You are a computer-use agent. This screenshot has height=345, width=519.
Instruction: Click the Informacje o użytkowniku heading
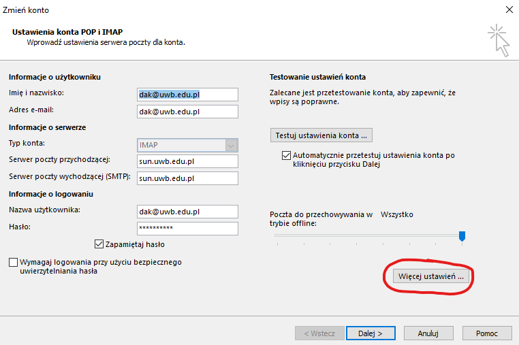tap(54, 77)
